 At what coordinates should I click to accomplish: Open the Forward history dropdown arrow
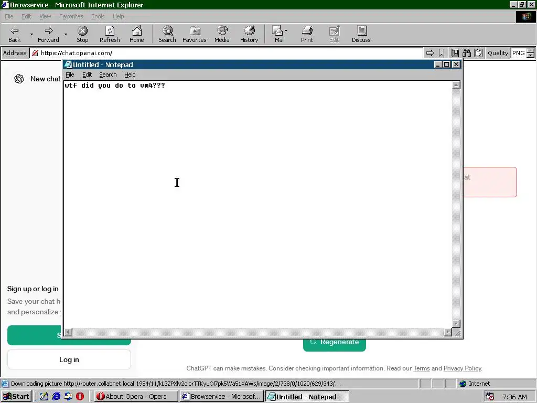pyautogui.click(x=66, y=34)
